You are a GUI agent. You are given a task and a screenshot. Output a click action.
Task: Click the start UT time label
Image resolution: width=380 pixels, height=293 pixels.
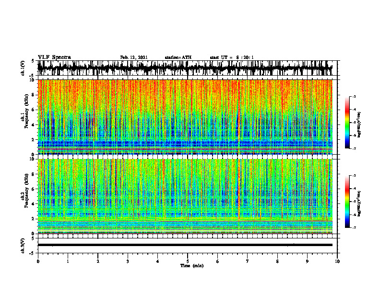tap(232, 57)
